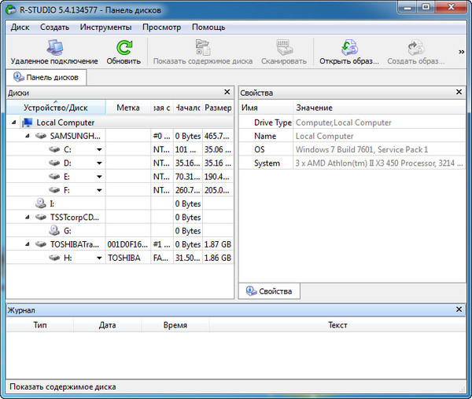
Task: Sort by Размер column header
Action: (x=218, y=108)
